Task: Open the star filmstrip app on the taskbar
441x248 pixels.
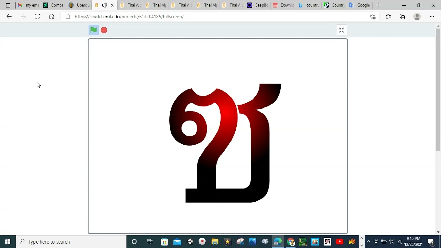Action: click(x=227, y=241)
